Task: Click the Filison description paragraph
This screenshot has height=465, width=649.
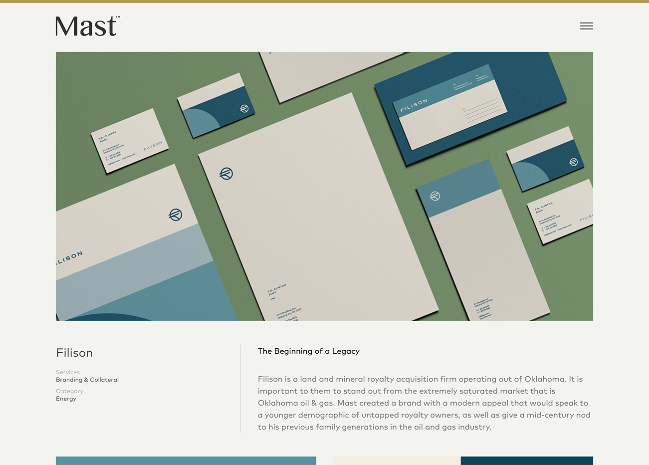Action: tap(424, 403)
